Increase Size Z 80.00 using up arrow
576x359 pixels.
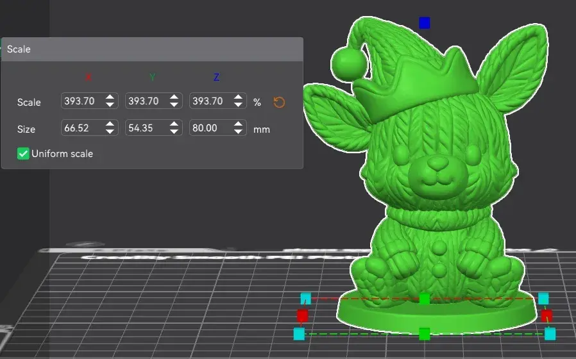coord(238,124)
